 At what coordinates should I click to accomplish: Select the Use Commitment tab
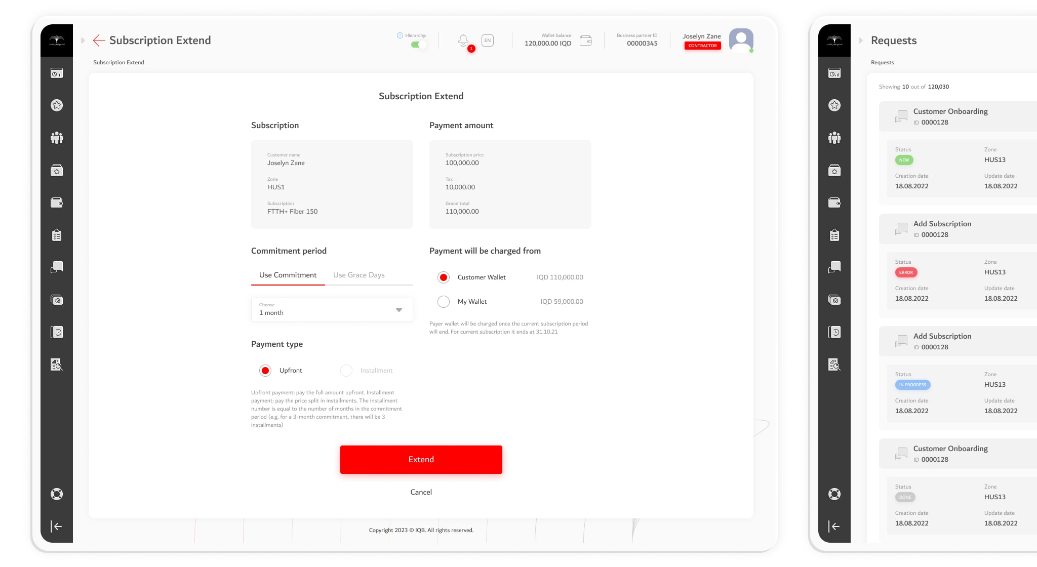(x=288, y=275)
